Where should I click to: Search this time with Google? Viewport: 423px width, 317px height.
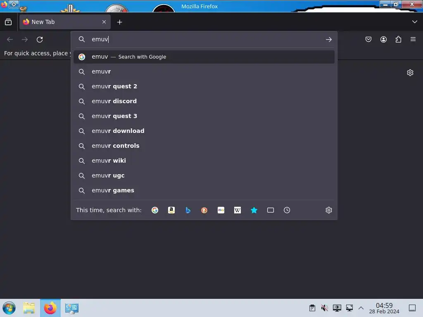coord(155,210)
